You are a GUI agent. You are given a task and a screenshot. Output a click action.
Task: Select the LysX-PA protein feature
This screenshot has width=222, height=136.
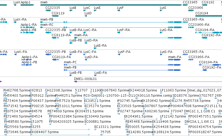pos(15,54)
